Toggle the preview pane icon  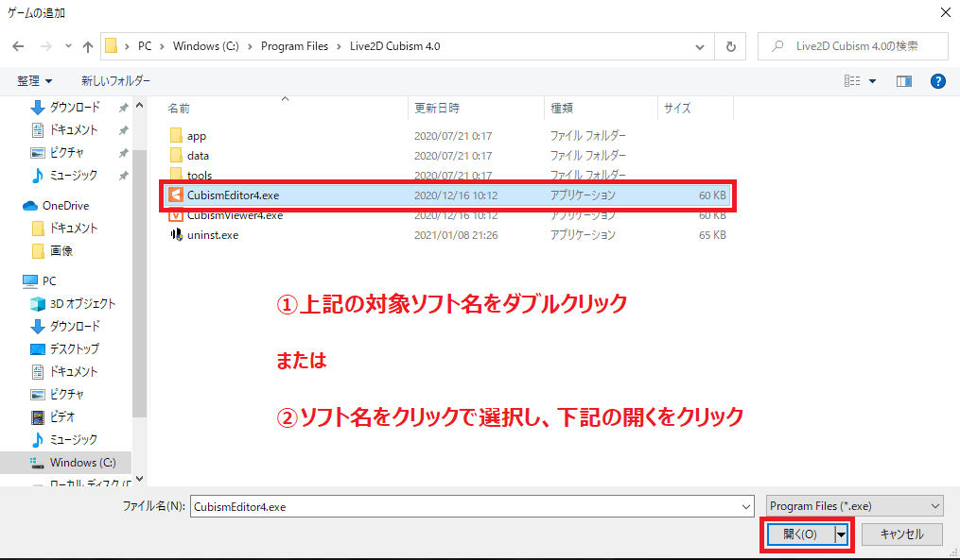[903, 81]
